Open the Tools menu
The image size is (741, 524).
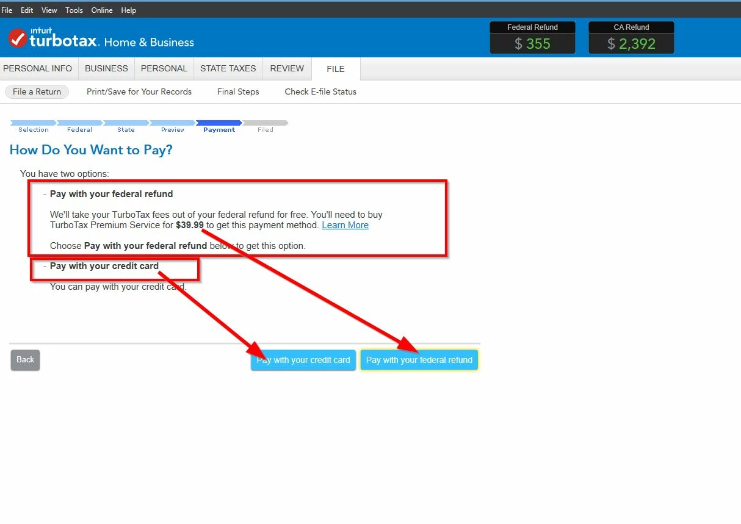[x=74, y=10]
